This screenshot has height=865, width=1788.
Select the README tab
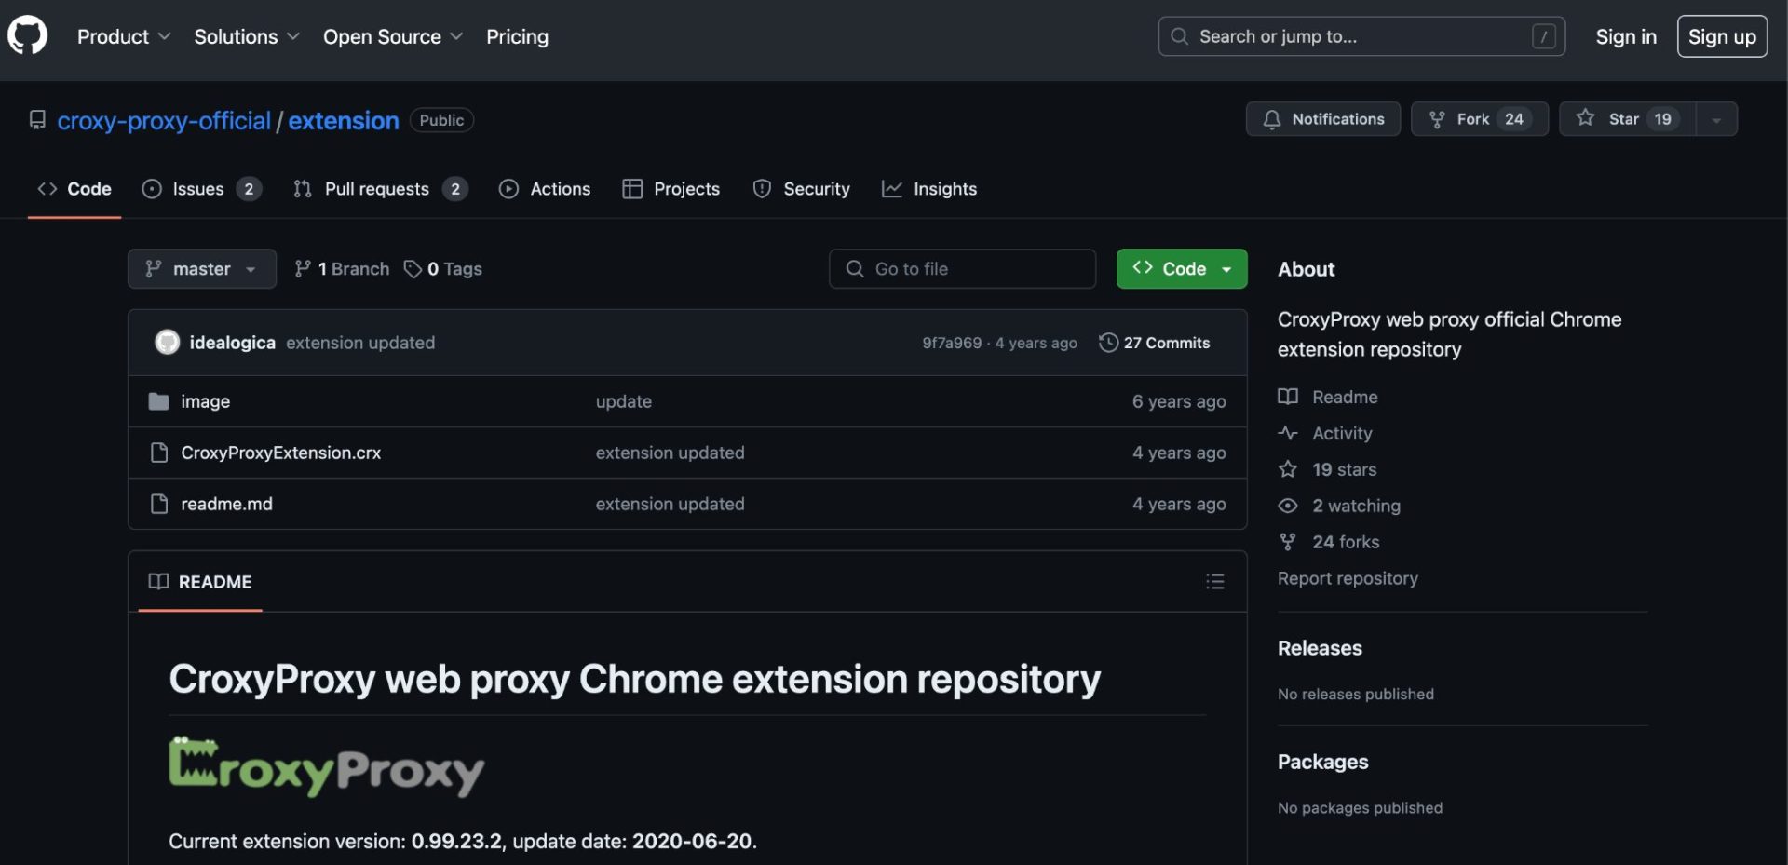(200, 582)
